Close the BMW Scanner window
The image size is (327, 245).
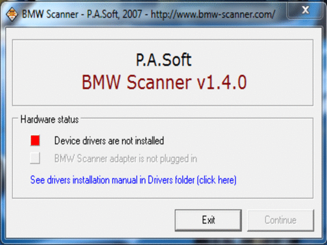305,10
